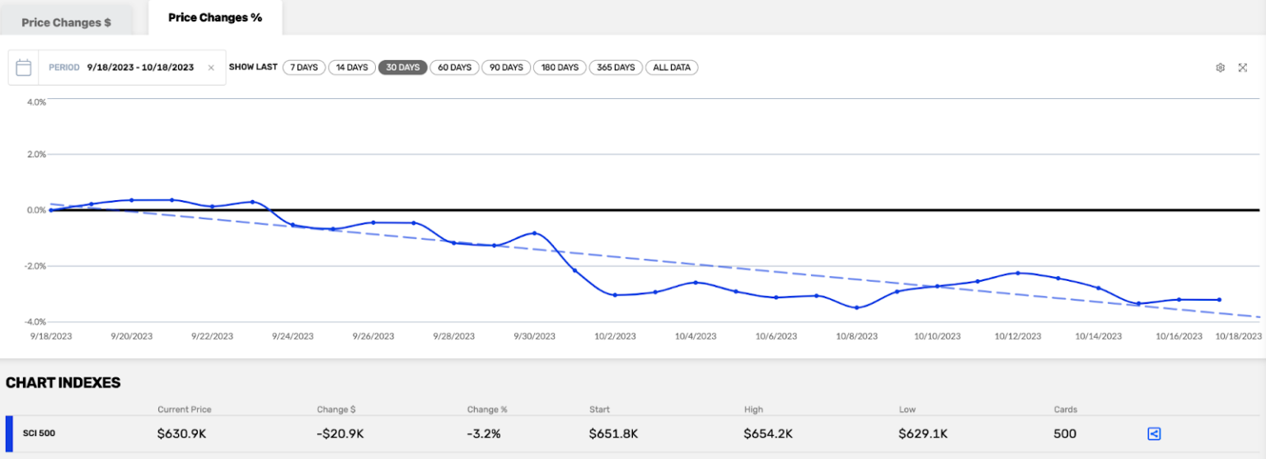Select the 30 Days range

coord(402,68)
